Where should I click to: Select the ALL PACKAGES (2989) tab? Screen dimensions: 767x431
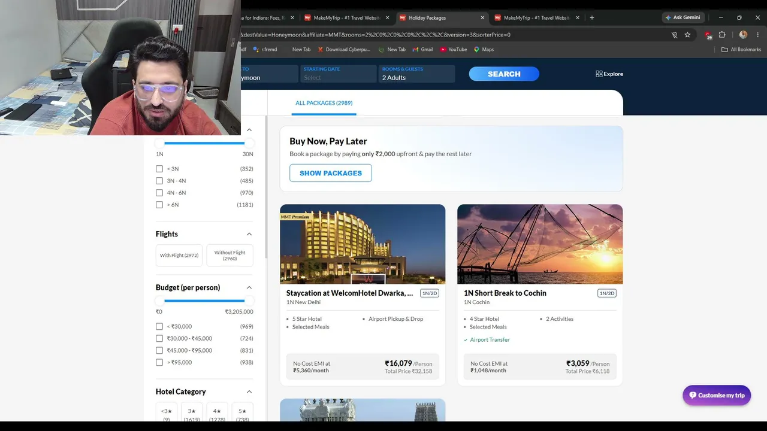click(324, 103)
